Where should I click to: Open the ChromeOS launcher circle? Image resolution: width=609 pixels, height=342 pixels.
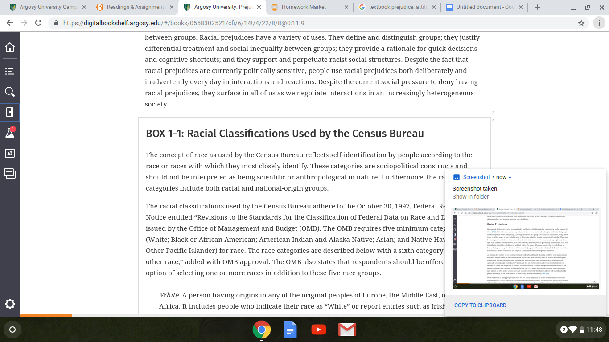[12, 330]
